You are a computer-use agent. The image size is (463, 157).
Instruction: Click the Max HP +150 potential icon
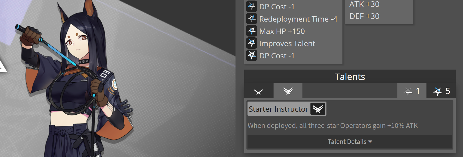[252, 31]
